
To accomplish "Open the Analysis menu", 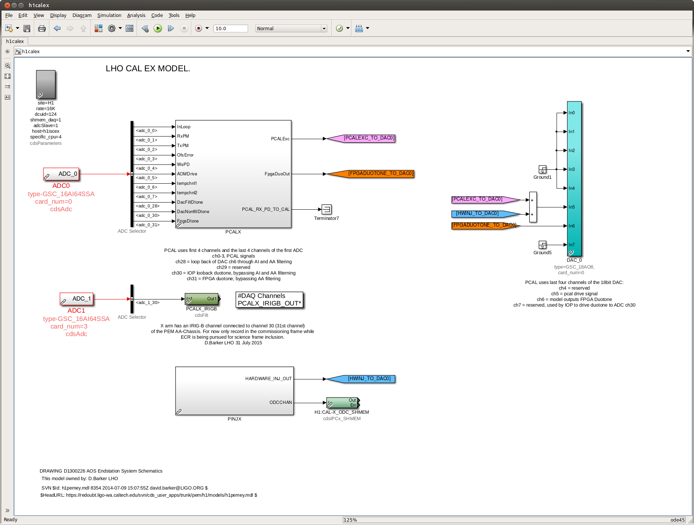I will [136, 15].
